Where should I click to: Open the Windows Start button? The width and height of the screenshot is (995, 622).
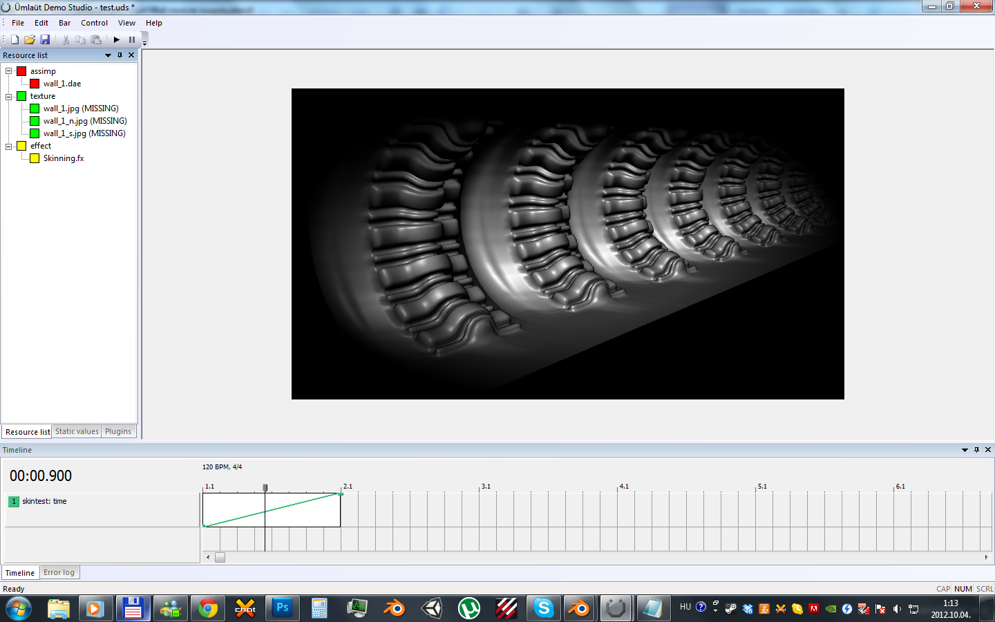[x=19, y=608]
